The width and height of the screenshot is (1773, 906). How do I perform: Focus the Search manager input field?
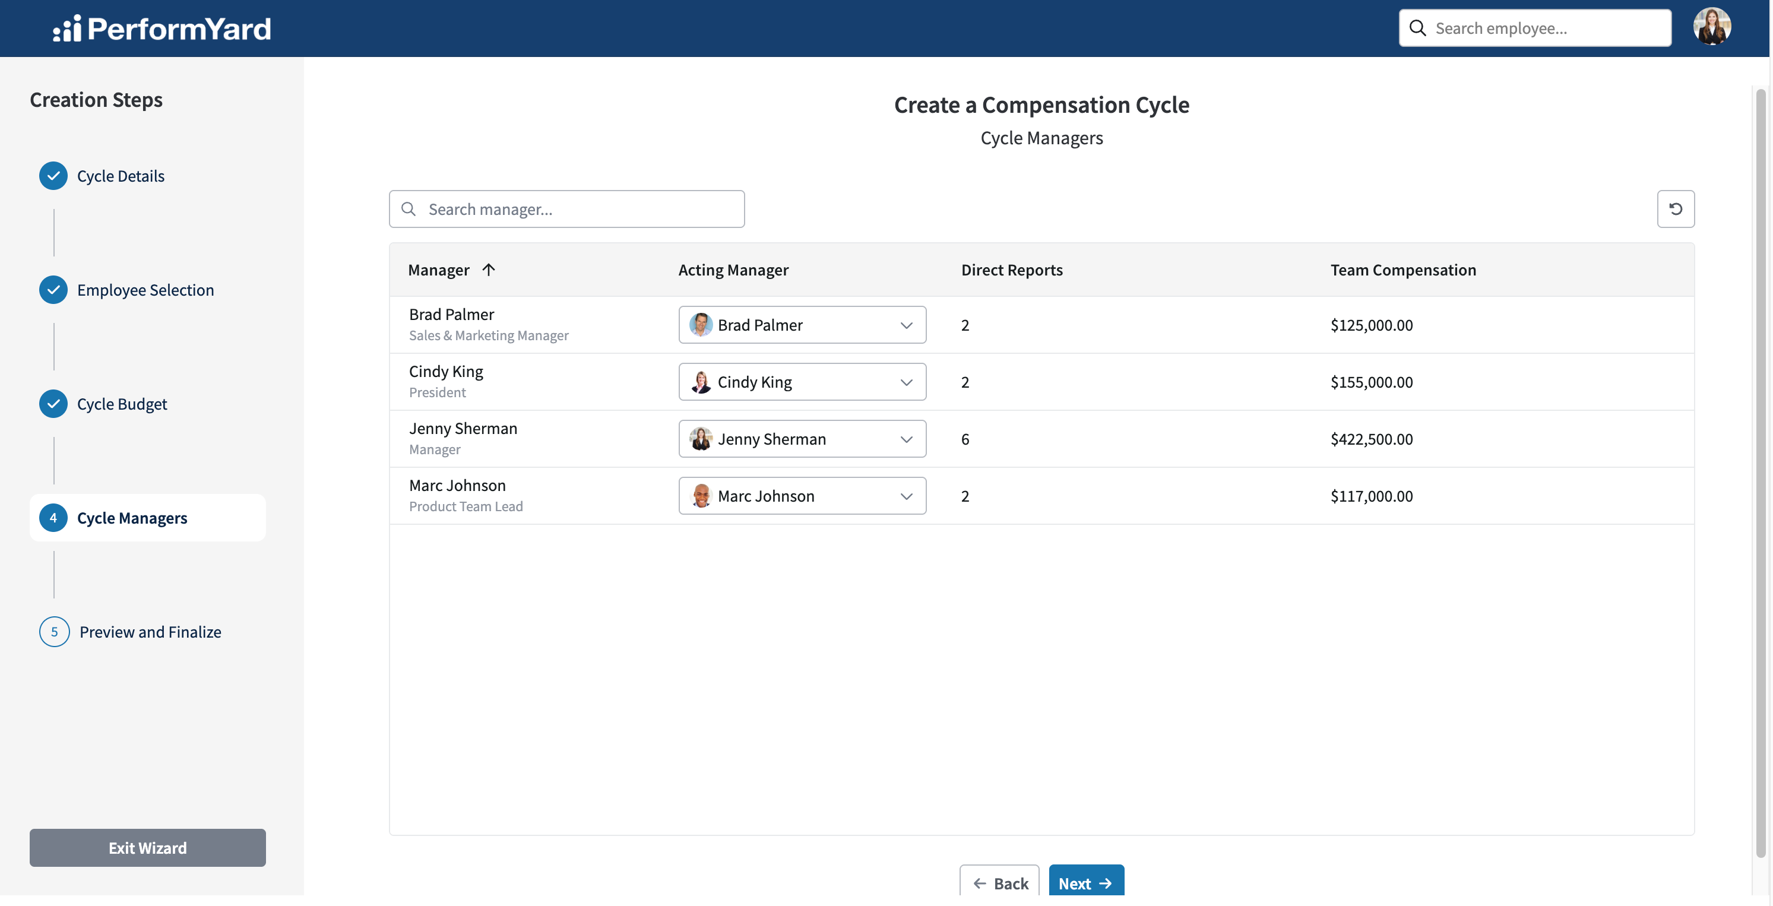pos(566,208)
